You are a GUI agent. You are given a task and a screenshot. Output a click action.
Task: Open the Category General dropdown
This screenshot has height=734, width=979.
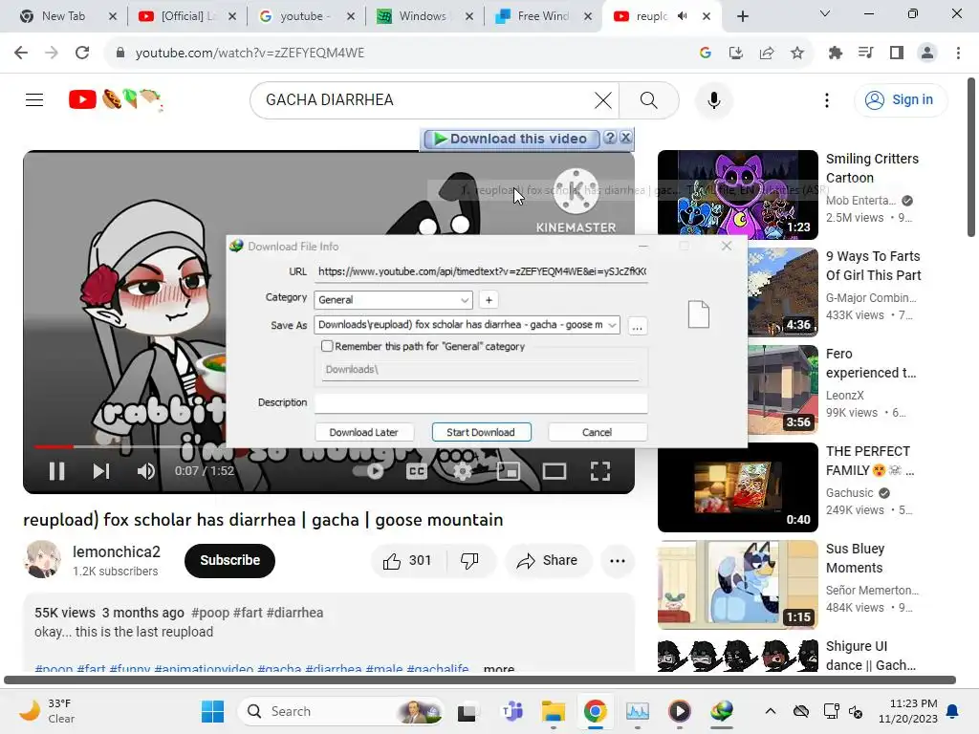393,299
